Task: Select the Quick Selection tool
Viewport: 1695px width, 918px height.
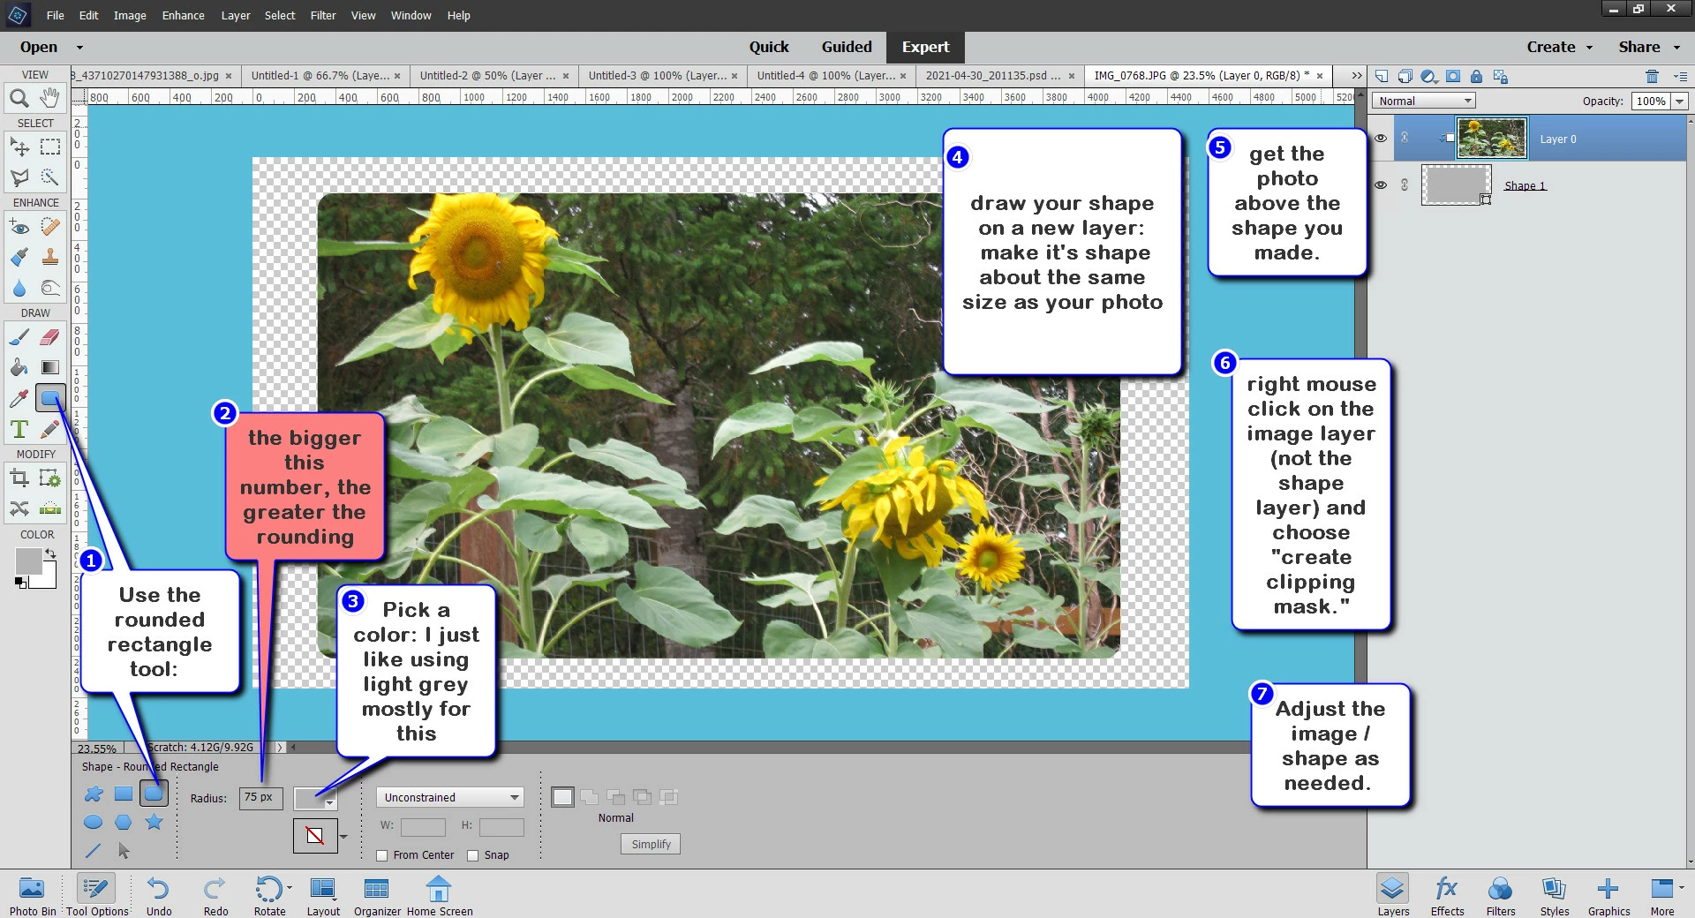Action: coord(50,177)
